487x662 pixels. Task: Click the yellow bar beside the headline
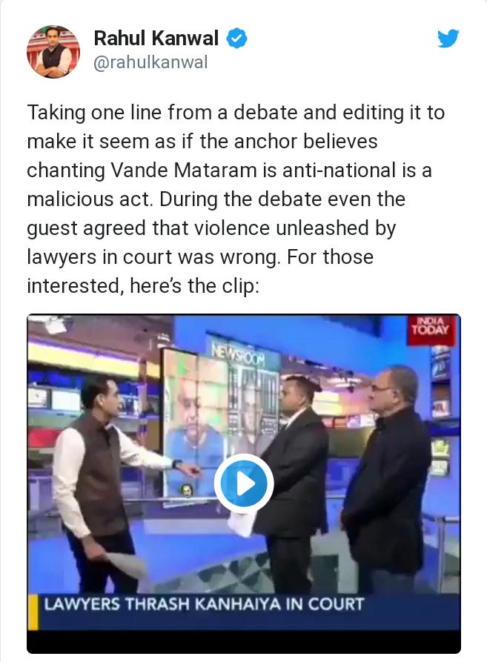tap(33, 612)
